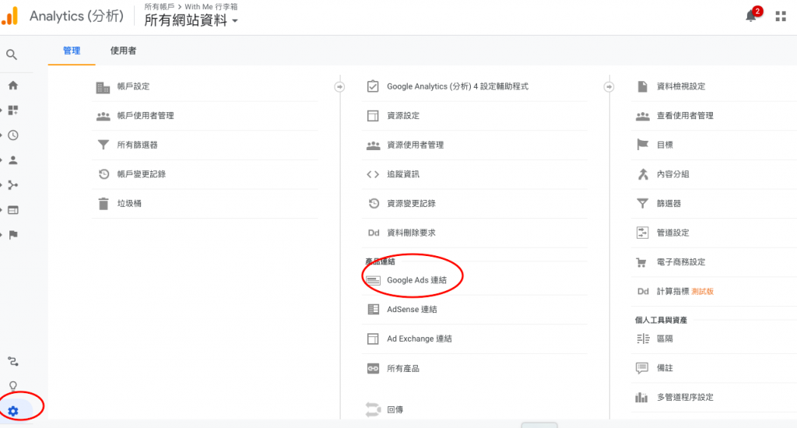Open the 所有網站資料 view dropdown
Viewport: 797px width, 428px height.
click(x=191, y=20)
